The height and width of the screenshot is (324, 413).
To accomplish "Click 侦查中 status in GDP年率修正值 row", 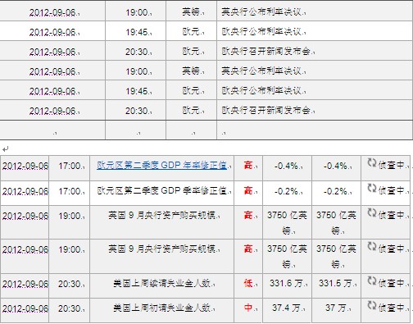I will point(392,165).
